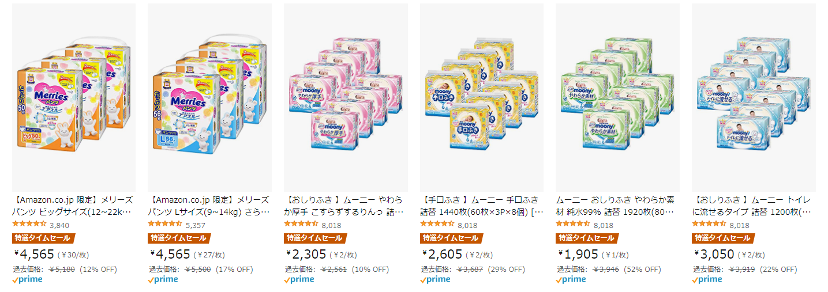Viewport: 828px width, 292px height.
Task: Click the prime logo under the ¥2,605 item
Action: [x=435, y=280]
